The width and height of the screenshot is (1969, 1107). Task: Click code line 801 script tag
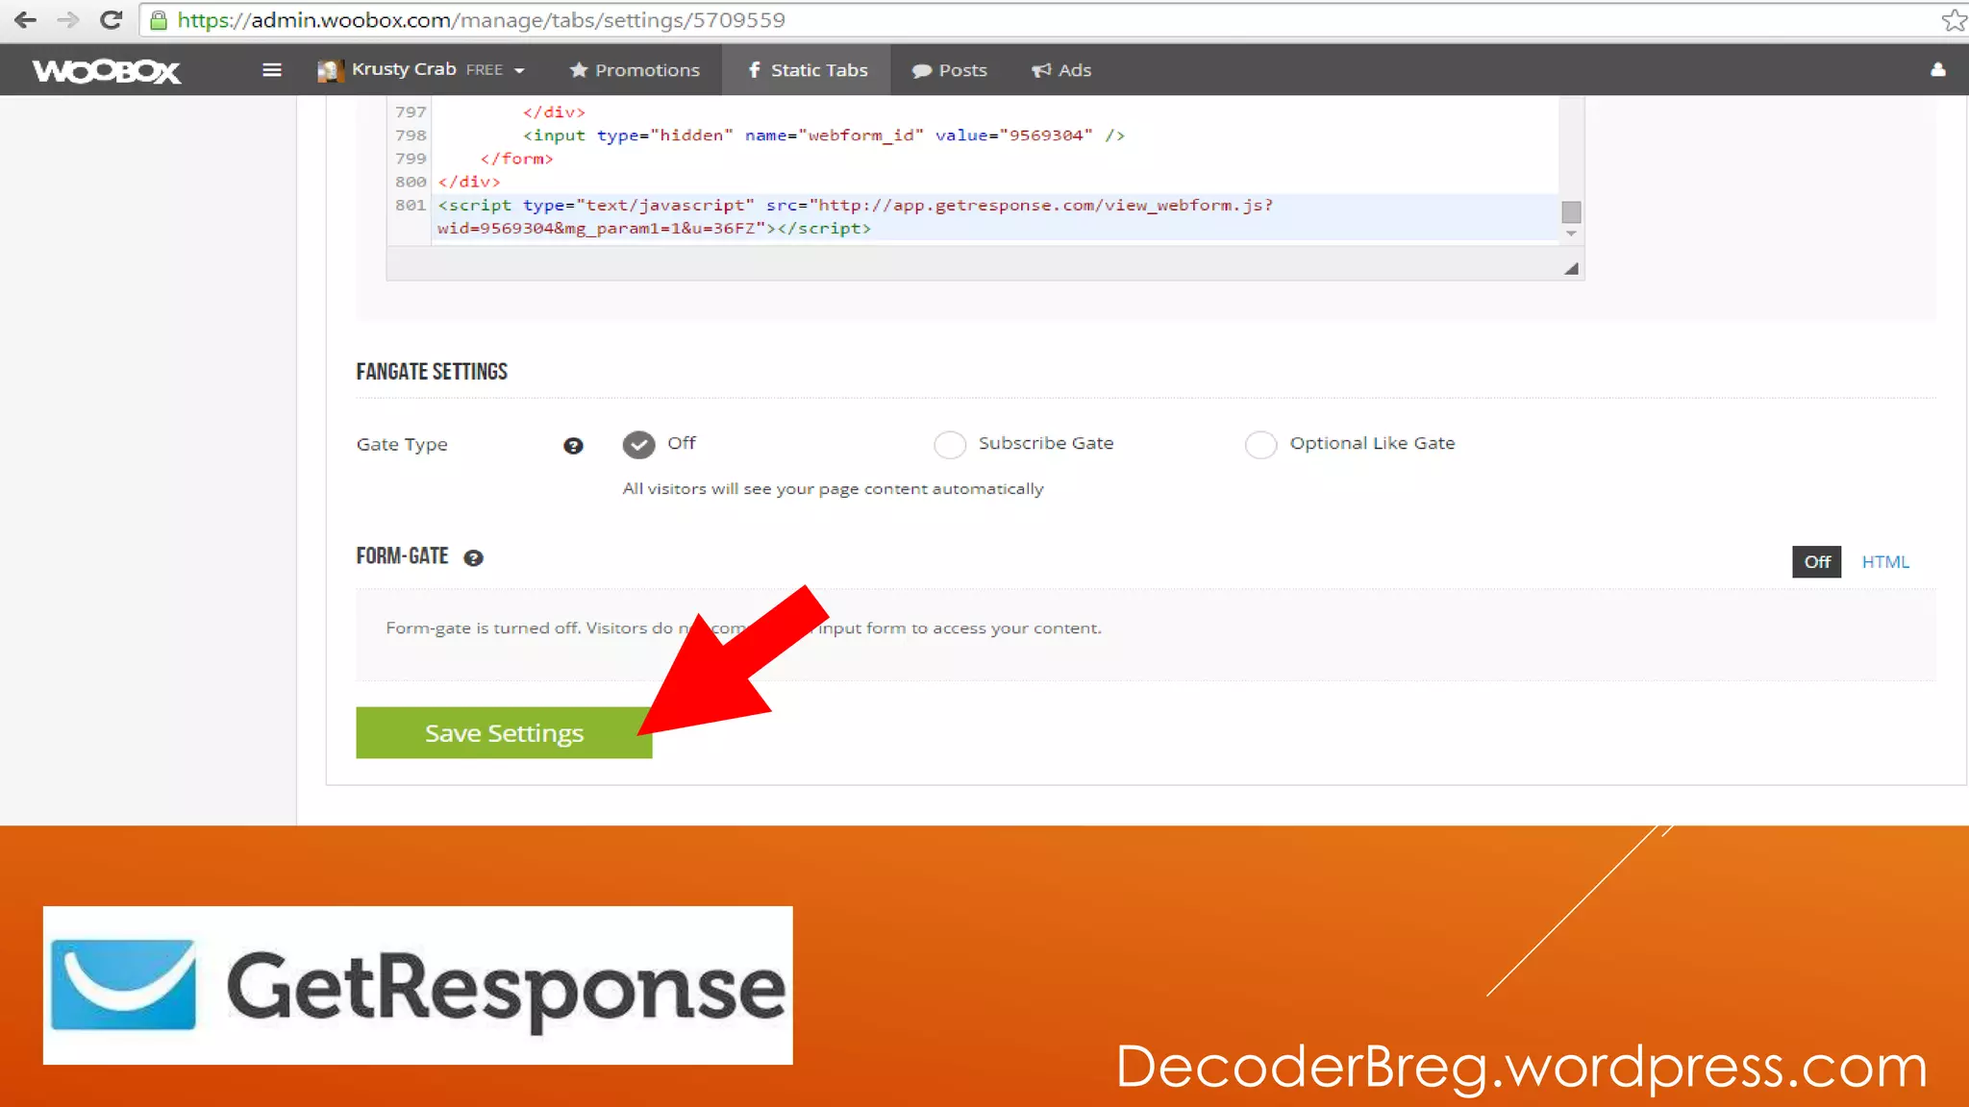pyautogui.click(x=855, y=216)
